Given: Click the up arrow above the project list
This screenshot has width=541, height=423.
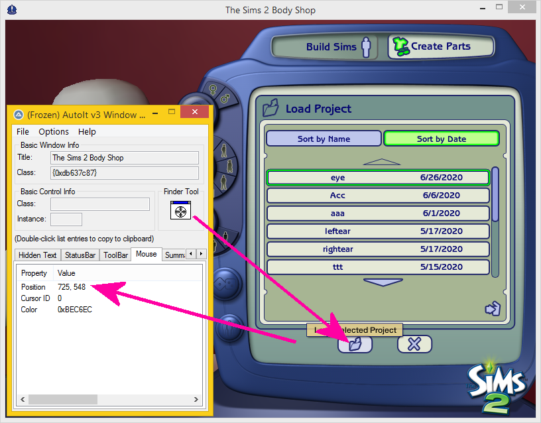Looking at the screenshot, I should [x=382, y=162].
